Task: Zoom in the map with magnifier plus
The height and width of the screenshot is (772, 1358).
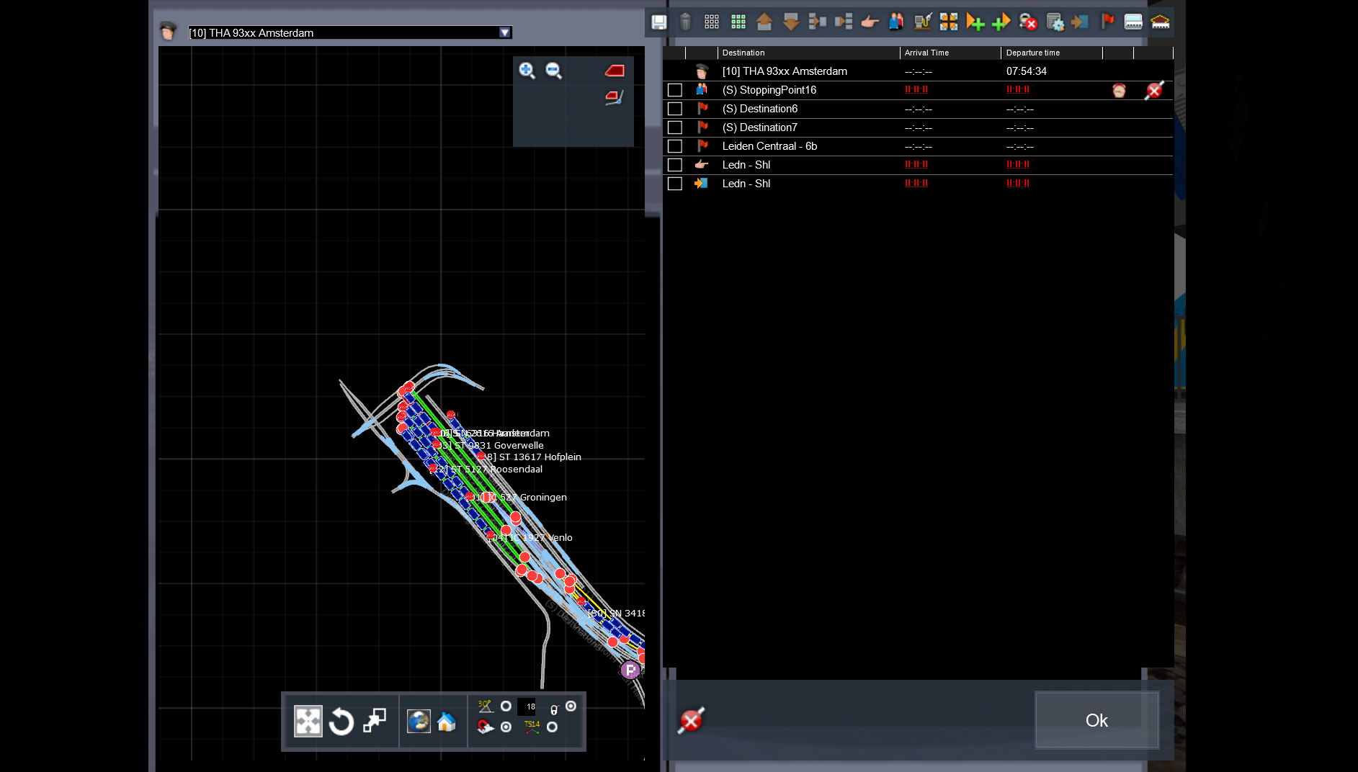Action: click(527, 70)
